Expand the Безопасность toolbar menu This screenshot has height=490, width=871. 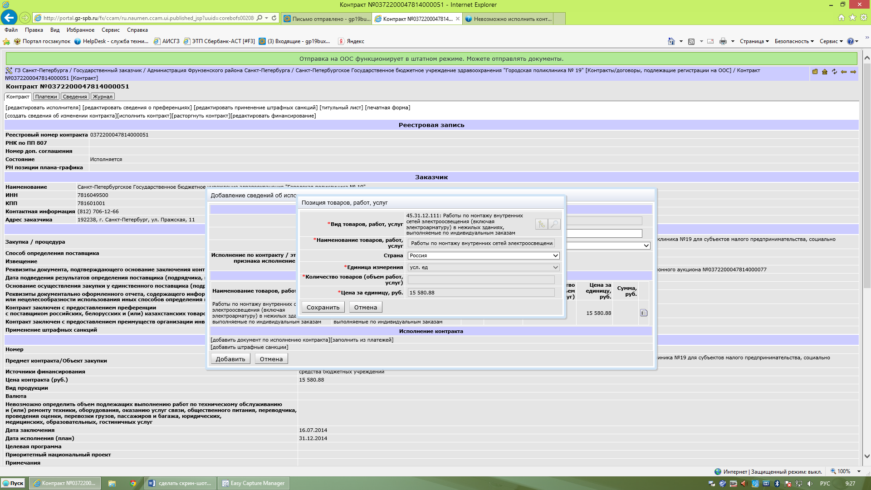[x=794, y=41]
